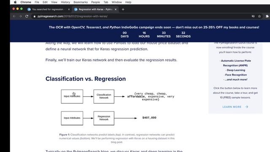The width and height of the screenshot is (270, 152).
Task: Open the People menu
Action: click(95, 2)
